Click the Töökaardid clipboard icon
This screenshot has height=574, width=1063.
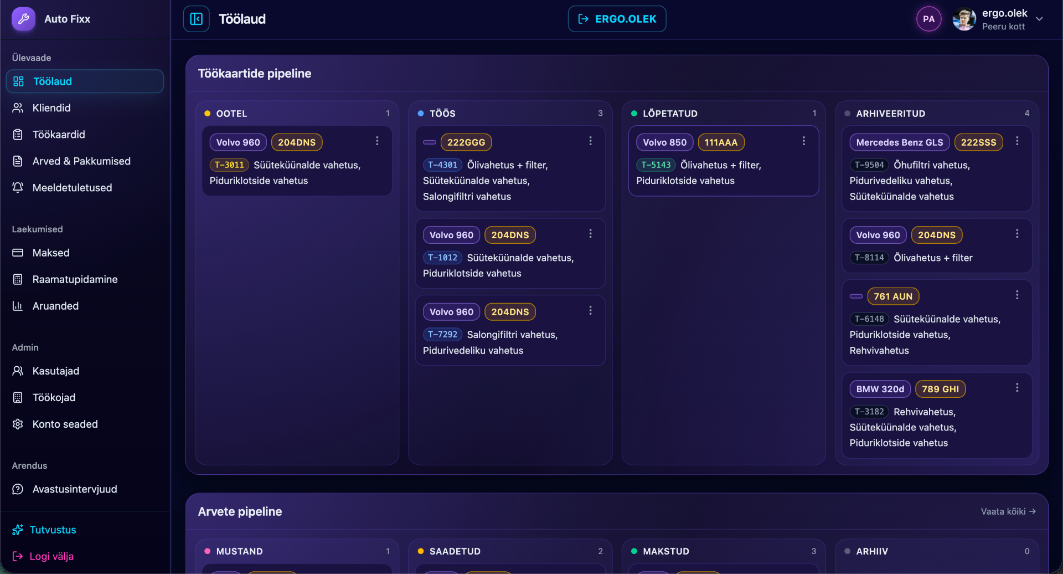click(x=18, y=135)
